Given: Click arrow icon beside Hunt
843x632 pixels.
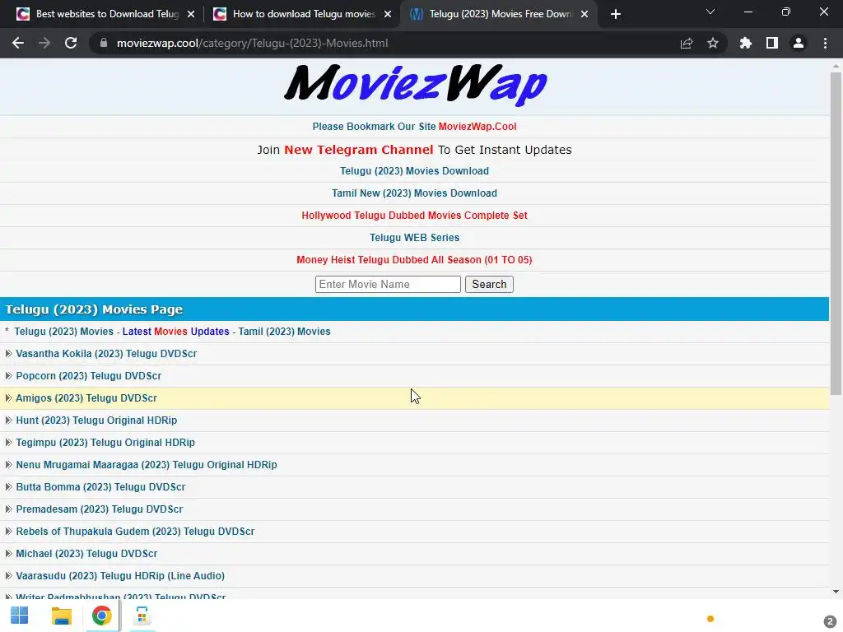Looking at the screenshot, I should pyautogui.click(x=8, y=421).
